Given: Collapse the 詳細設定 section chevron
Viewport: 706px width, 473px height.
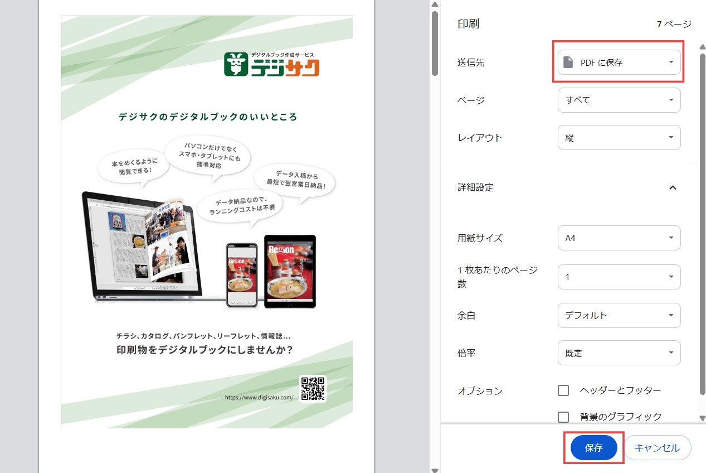Looking at the screenshot, I should pyautogui.click(x=673, y=187).
